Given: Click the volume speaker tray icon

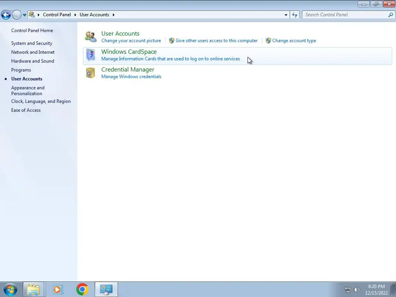Looking at the screenshot, I should (x=357, y=290).
